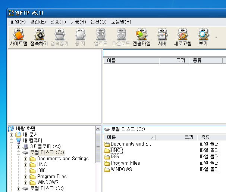
Task: Open the toolbar overflow dropdown arrow
Action: 216,37
